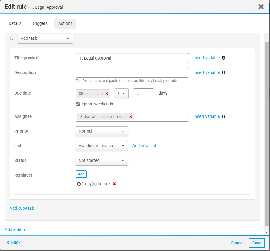270x251 pixels.
Task: Click help icon beside Title Insert variable
Action: (x=223, y=58)
